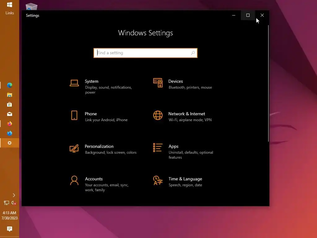317x238 pixels.
Task: Open the Time & Language heading
Action: point(185,179)
